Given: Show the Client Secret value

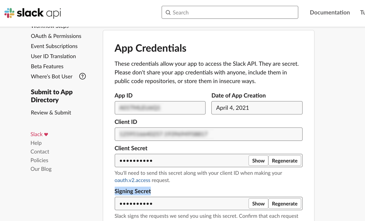Looking at the screenshot, I should 258,161.
